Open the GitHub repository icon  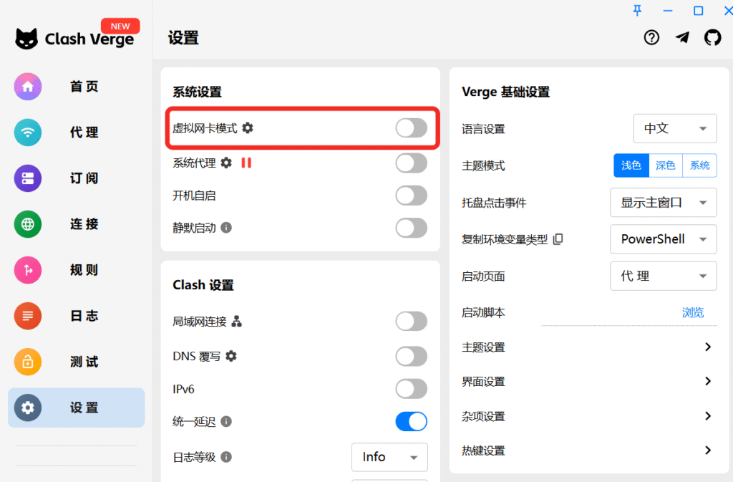[713, 38]
